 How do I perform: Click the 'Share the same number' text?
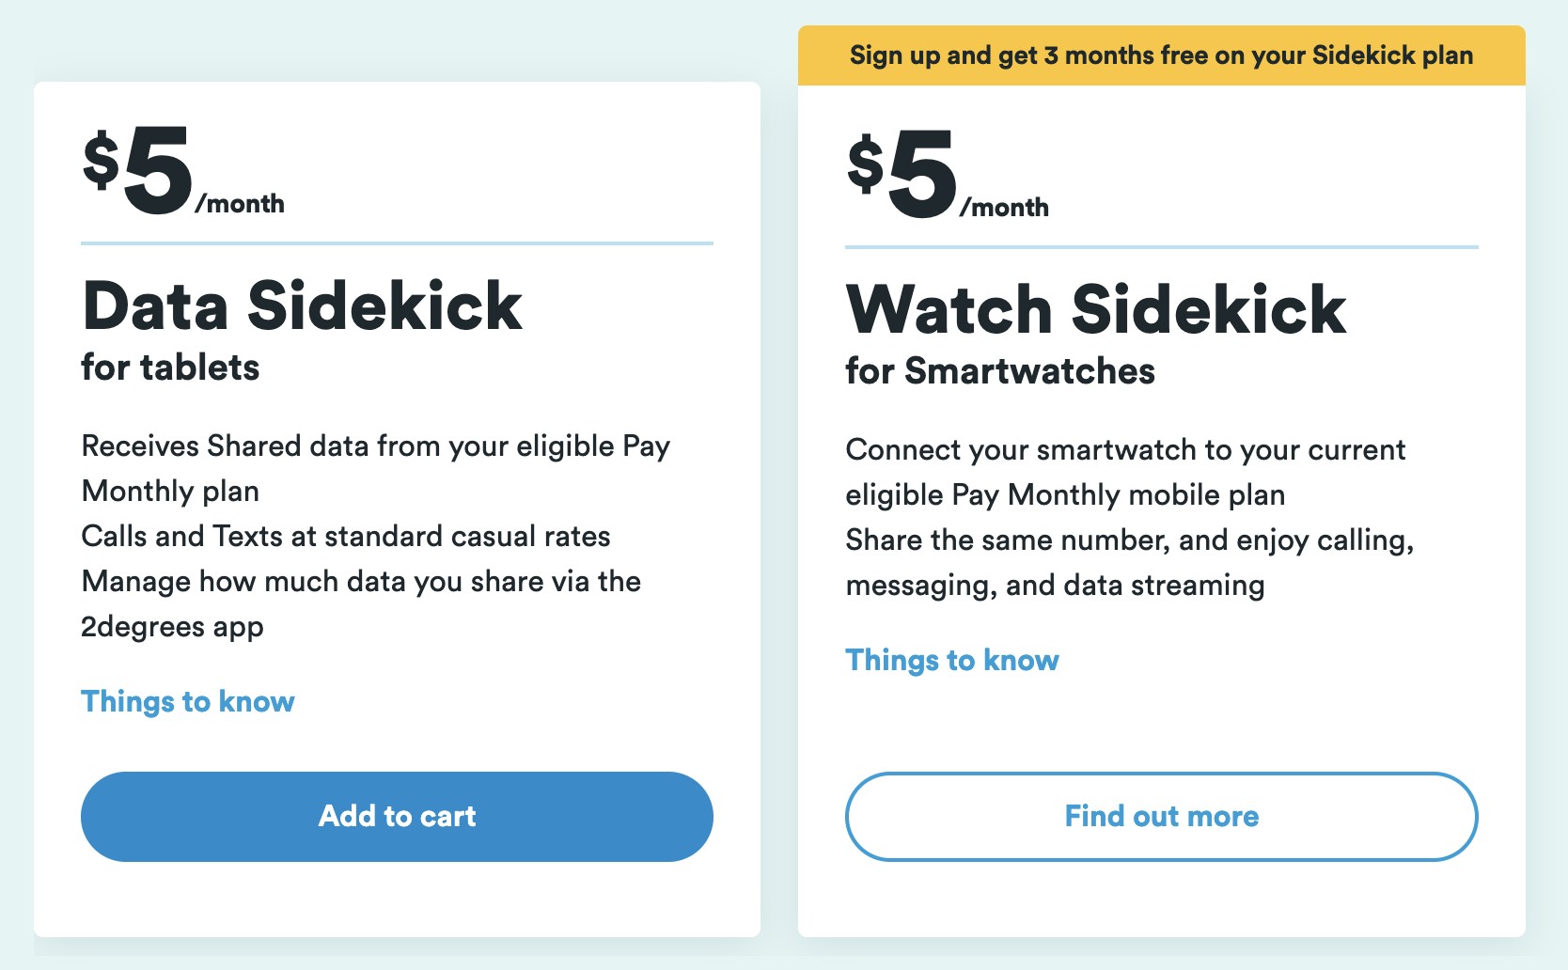1129,540
